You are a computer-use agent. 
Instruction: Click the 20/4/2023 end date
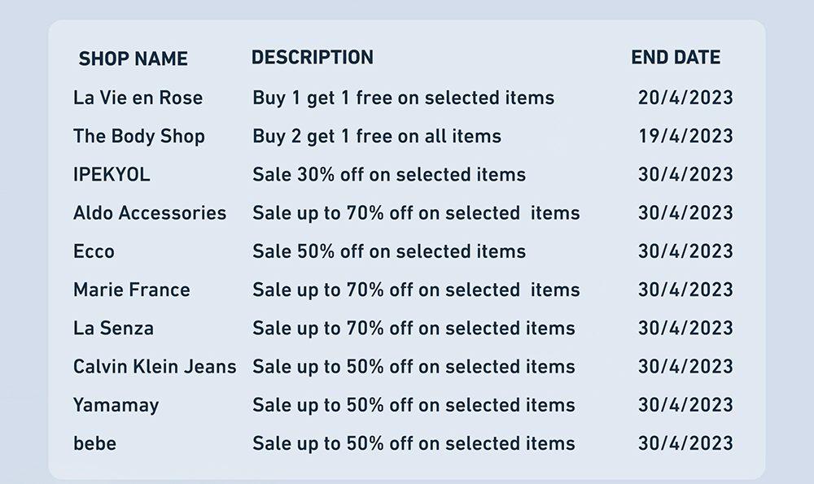pyautogui.click(x=685, y=98)
